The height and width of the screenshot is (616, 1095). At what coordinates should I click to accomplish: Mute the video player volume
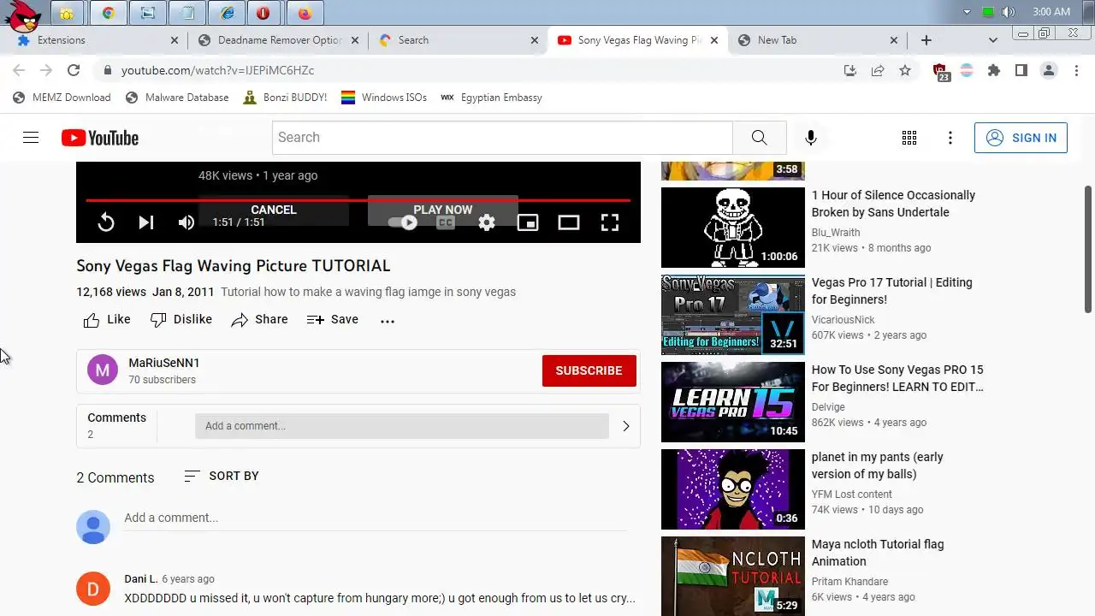[186, 222]
